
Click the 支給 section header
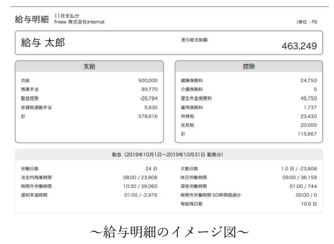90,66
